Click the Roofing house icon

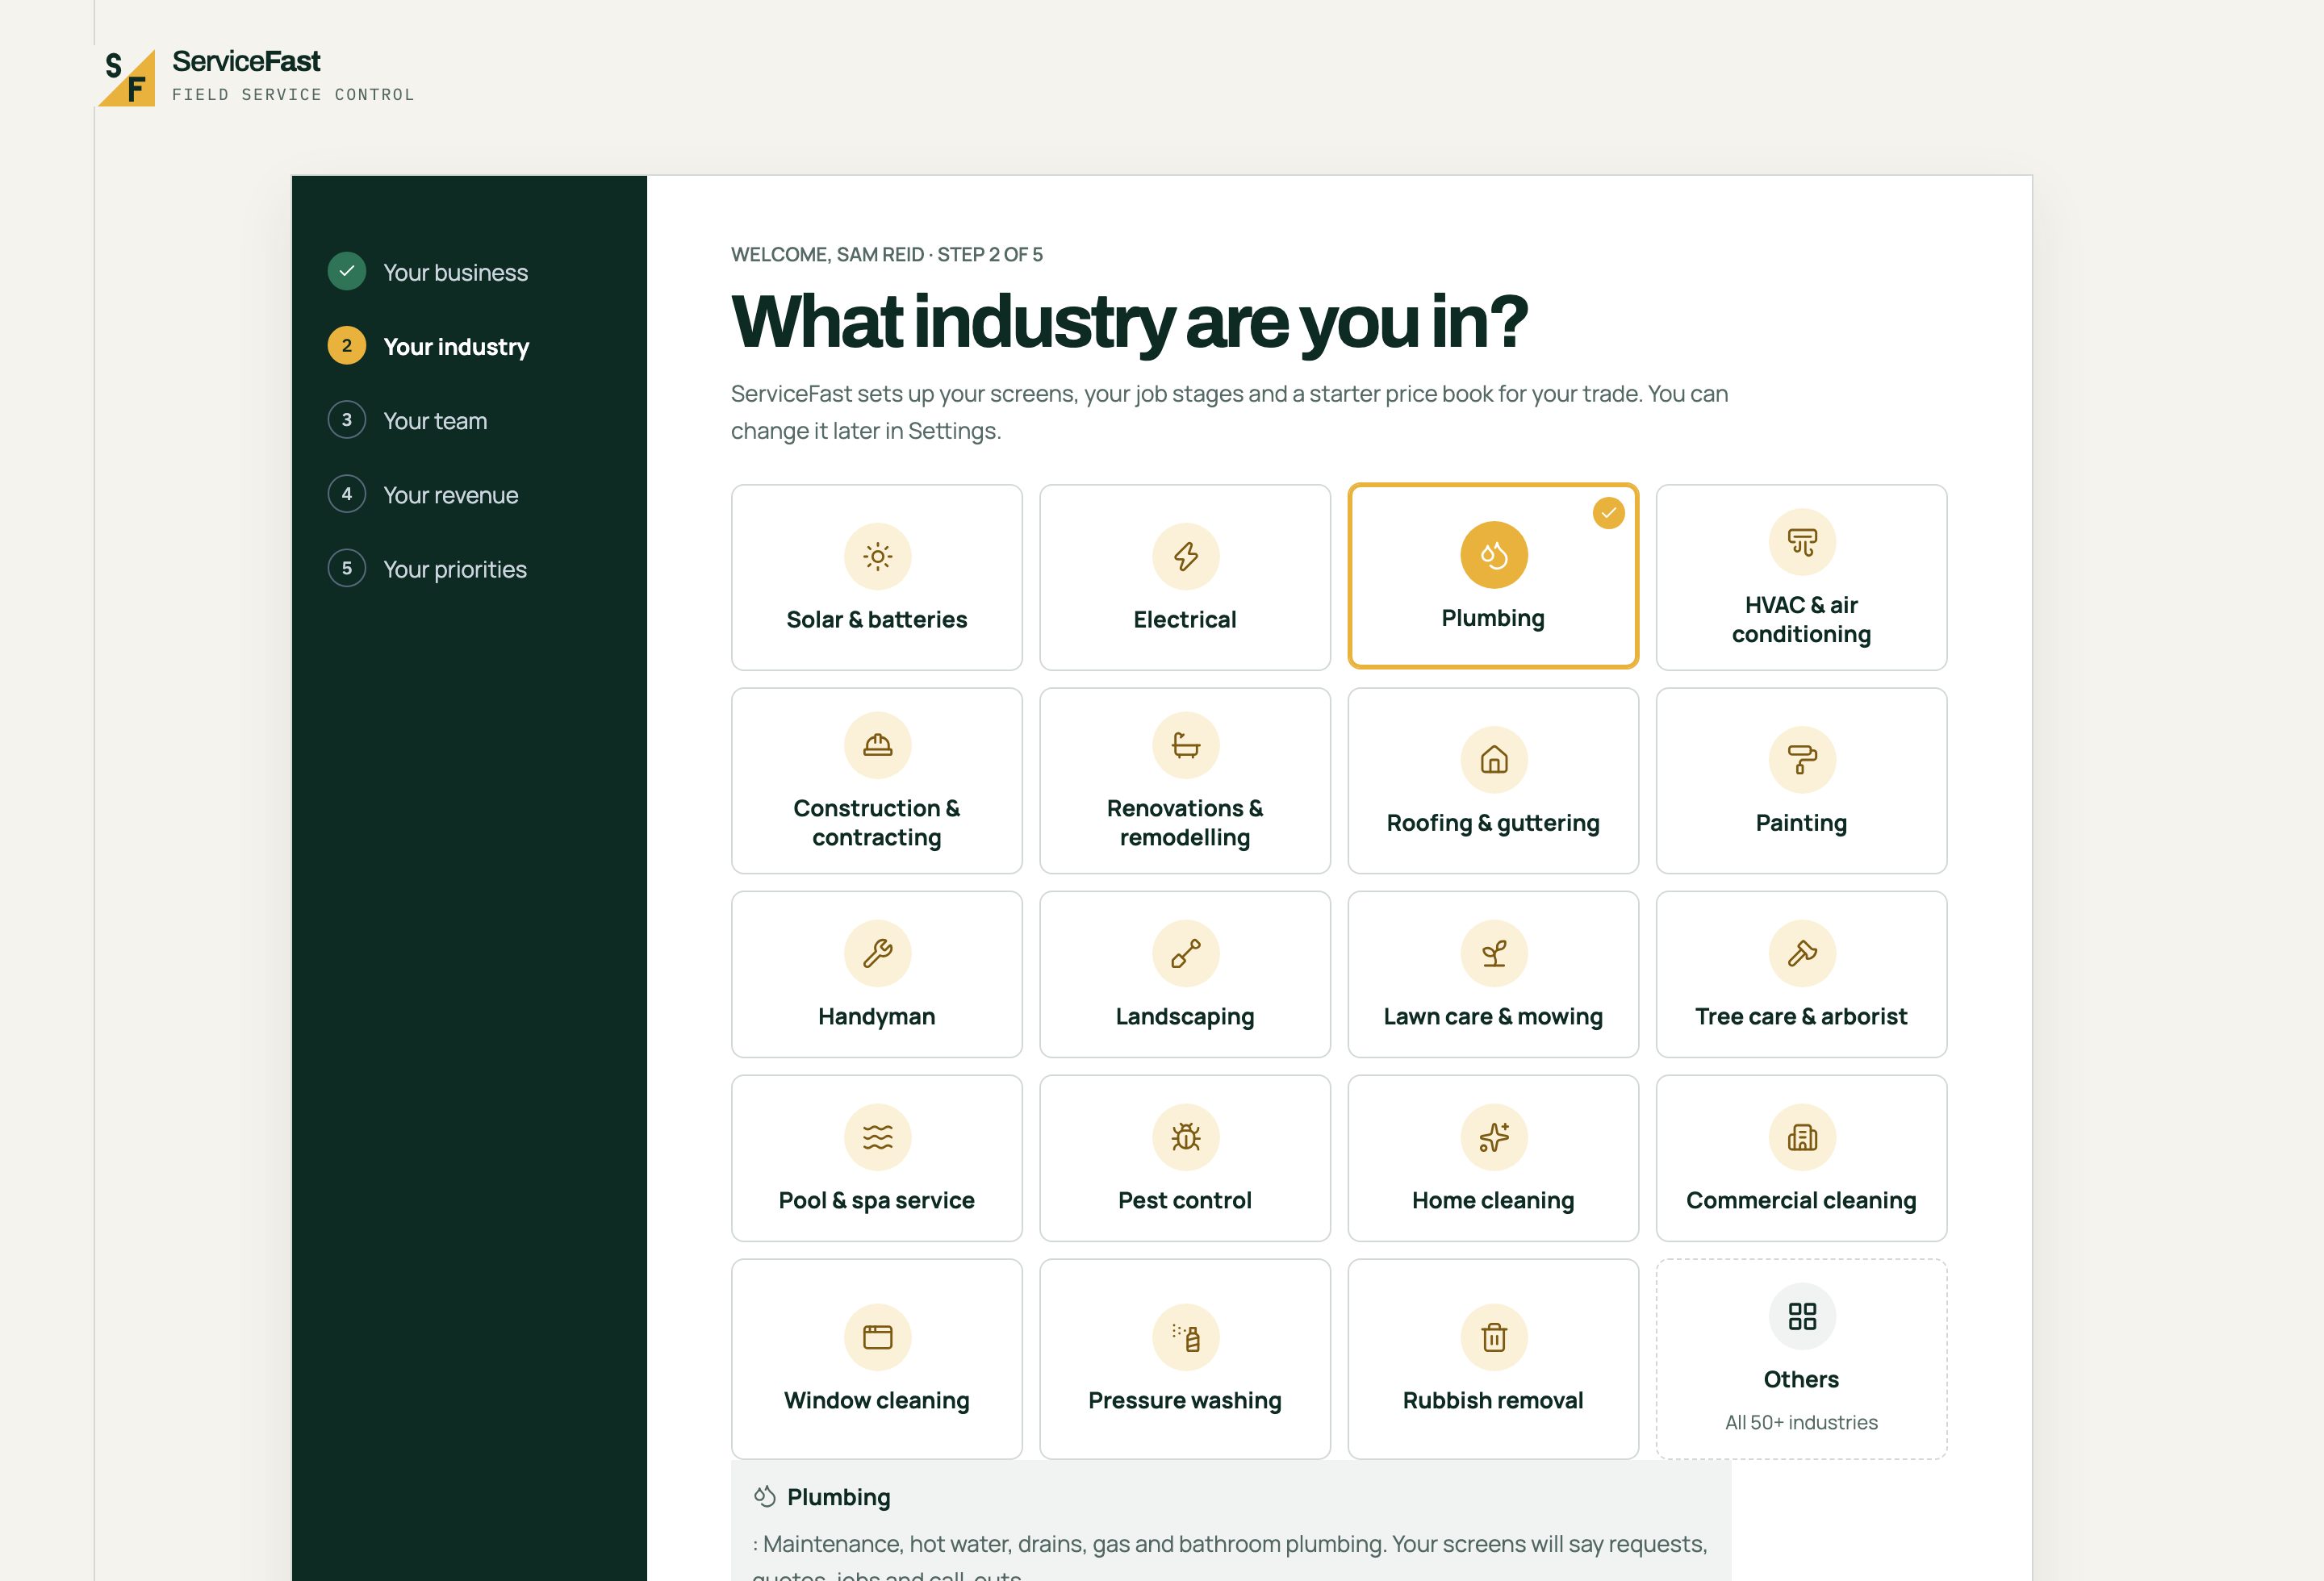(1493, 760)
